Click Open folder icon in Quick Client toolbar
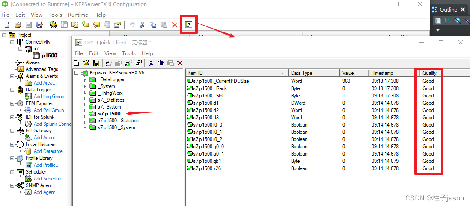This screenshot has height=206, width=470. pyautogui.click(x=86, y=63)
